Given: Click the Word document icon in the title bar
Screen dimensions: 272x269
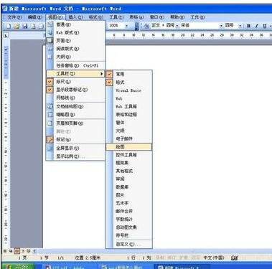Looking at the screenshot, I should coord(5,9).
